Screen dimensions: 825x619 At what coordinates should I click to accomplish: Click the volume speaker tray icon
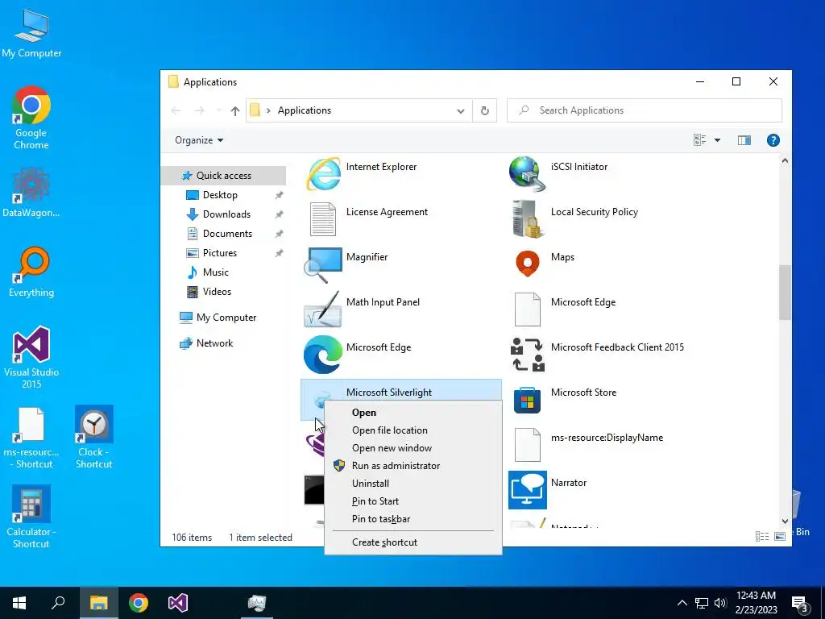[x=720, y=603]
